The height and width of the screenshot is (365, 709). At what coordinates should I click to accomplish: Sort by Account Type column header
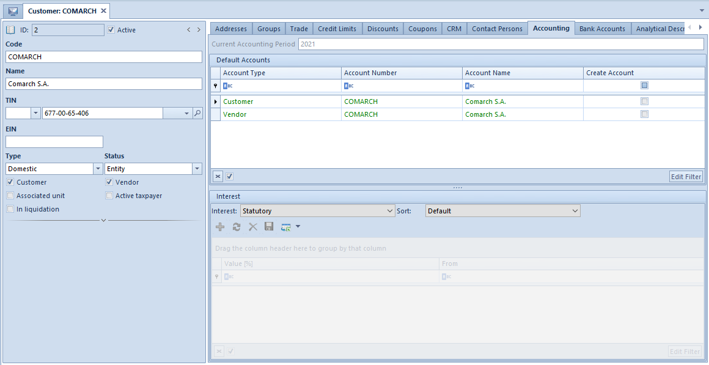[x=281, y=73]
